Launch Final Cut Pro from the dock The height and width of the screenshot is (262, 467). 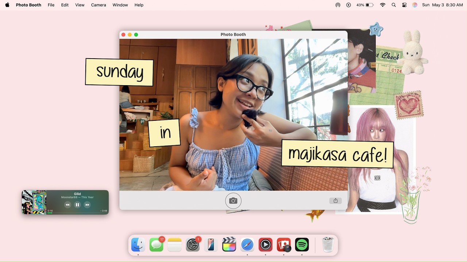click(x=229, y=245)
